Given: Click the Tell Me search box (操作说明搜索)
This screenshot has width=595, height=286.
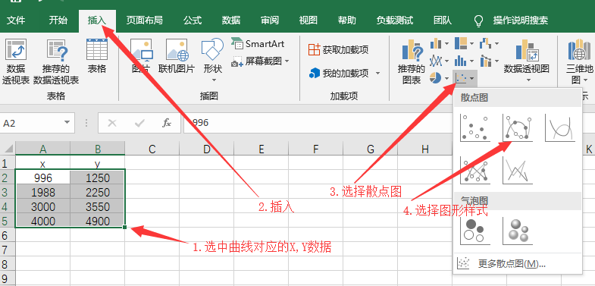Looking at the screenshot, I should point(521,20).
